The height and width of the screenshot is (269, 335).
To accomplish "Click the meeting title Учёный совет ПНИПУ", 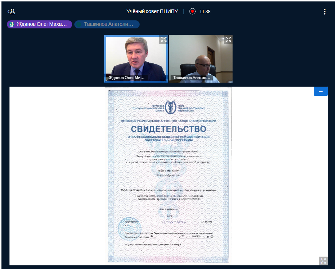I will (x=152, y=12).
